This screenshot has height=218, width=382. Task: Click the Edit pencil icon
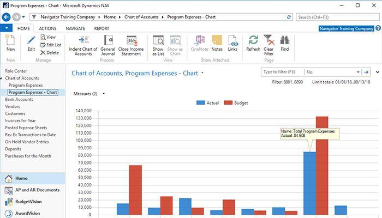click(31, 41)
